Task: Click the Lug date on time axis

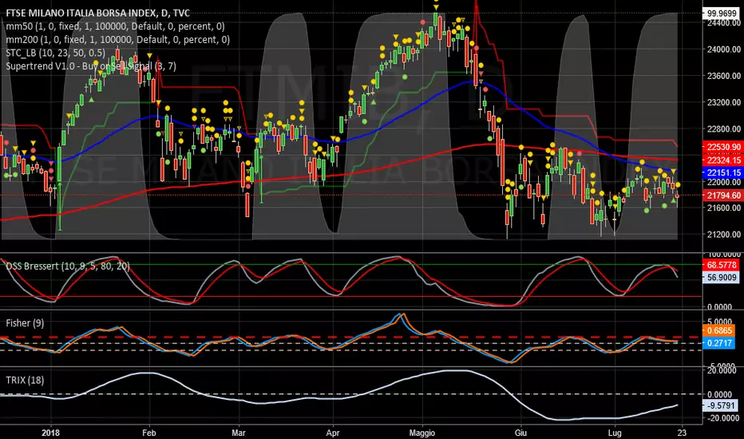Action: [615, 433]
